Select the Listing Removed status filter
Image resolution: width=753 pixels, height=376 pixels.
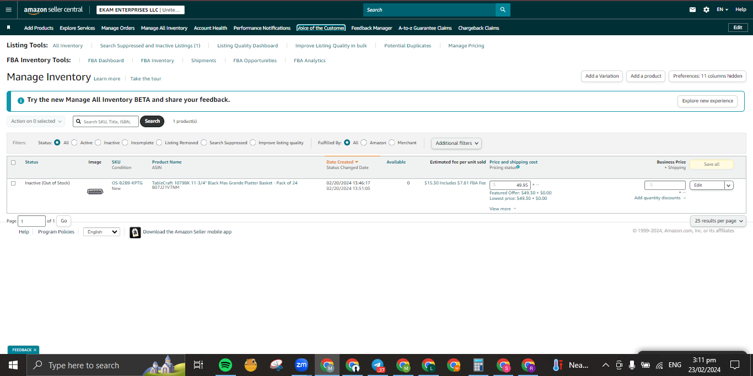tap(159, 143)
